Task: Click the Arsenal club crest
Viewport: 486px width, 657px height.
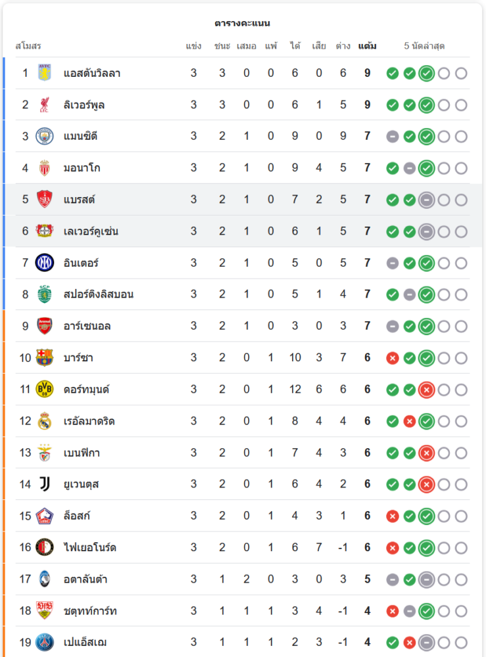Action: tap(44, 326)
